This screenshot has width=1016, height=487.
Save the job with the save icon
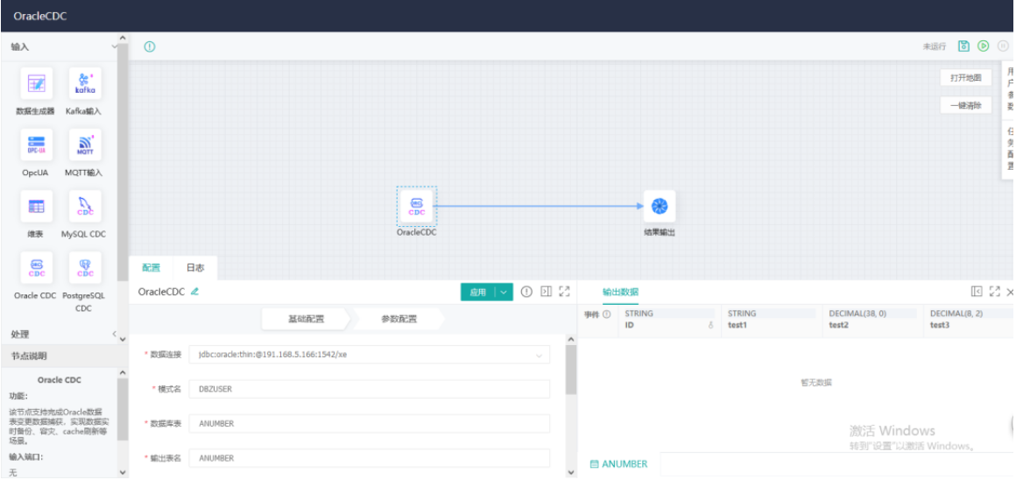[963, 46]
